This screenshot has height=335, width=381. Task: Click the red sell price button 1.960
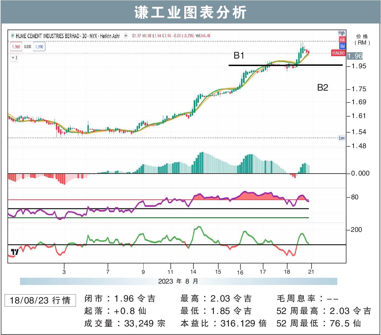[x=16, y=47]
